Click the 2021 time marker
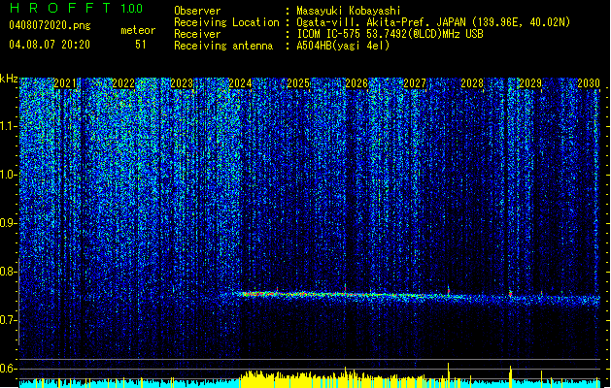The height and width of the screenshot is (388, 611). coord(65,83)
